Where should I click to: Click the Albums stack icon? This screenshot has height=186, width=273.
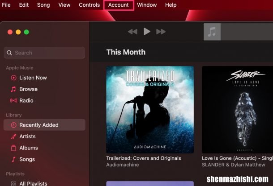(x=13, y=148)
